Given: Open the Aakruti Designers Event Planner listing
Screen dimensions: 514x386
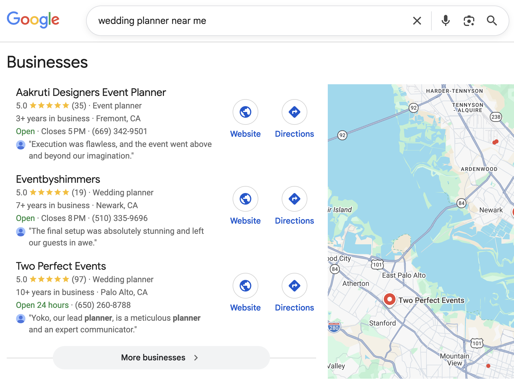Looking at the screenshot, I should coord(91,92).
